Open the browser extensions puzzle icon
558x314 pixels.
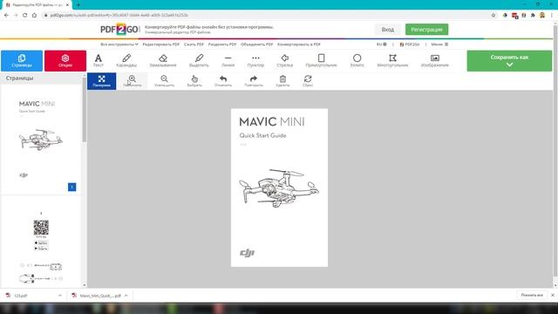(x=533, y=16)
